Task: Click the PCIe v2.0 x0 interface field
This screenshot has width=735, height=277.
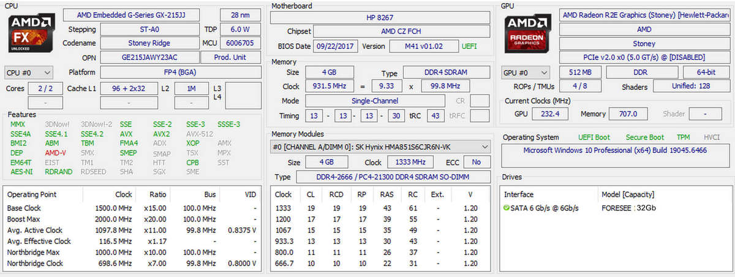Action: coord(645,57)
